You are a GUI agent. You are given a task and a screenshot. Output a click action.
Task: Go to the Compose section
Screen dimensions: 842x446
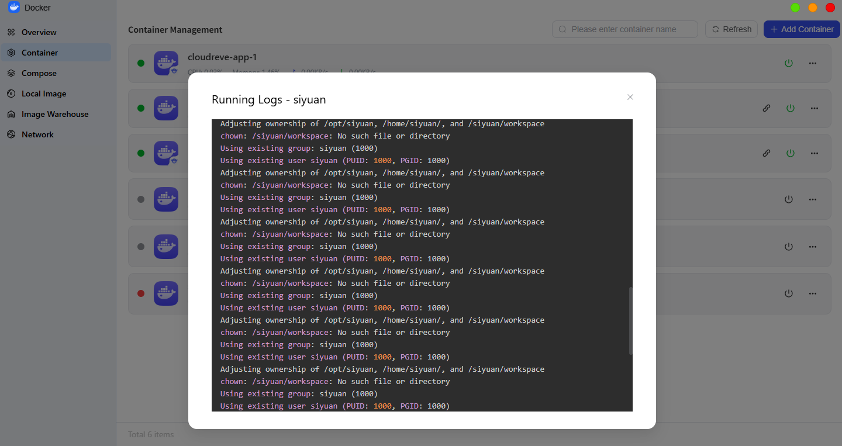tap(56, 73)
